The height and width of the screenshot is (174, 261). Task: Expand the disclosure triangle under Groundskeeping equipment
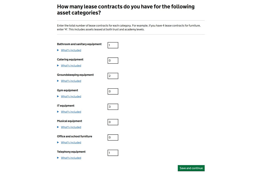[58, 81]
